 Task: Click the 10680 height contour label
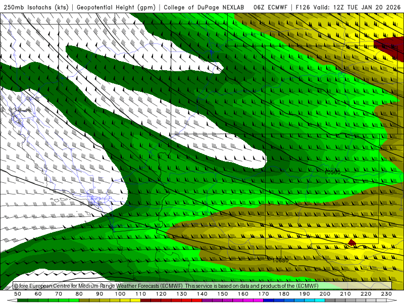coord(280,260)
